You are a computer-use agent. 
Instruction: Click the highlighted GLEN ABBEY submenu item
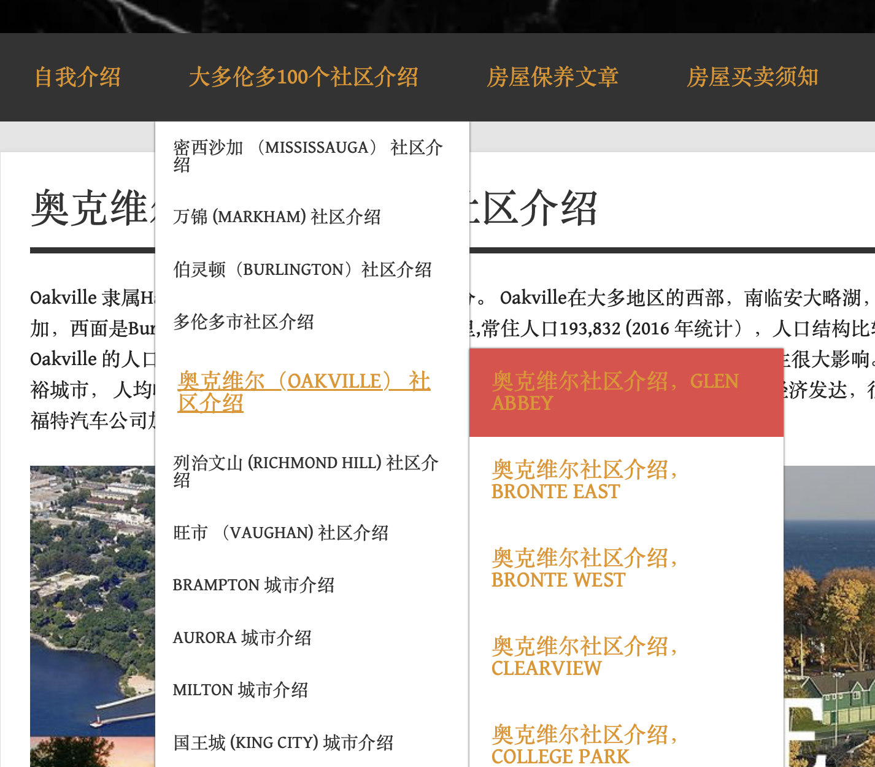(x=615, y=392)
